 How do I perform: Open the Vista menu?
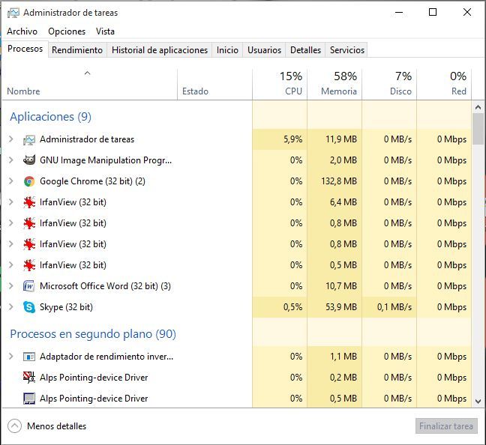(x=105, y=31)
